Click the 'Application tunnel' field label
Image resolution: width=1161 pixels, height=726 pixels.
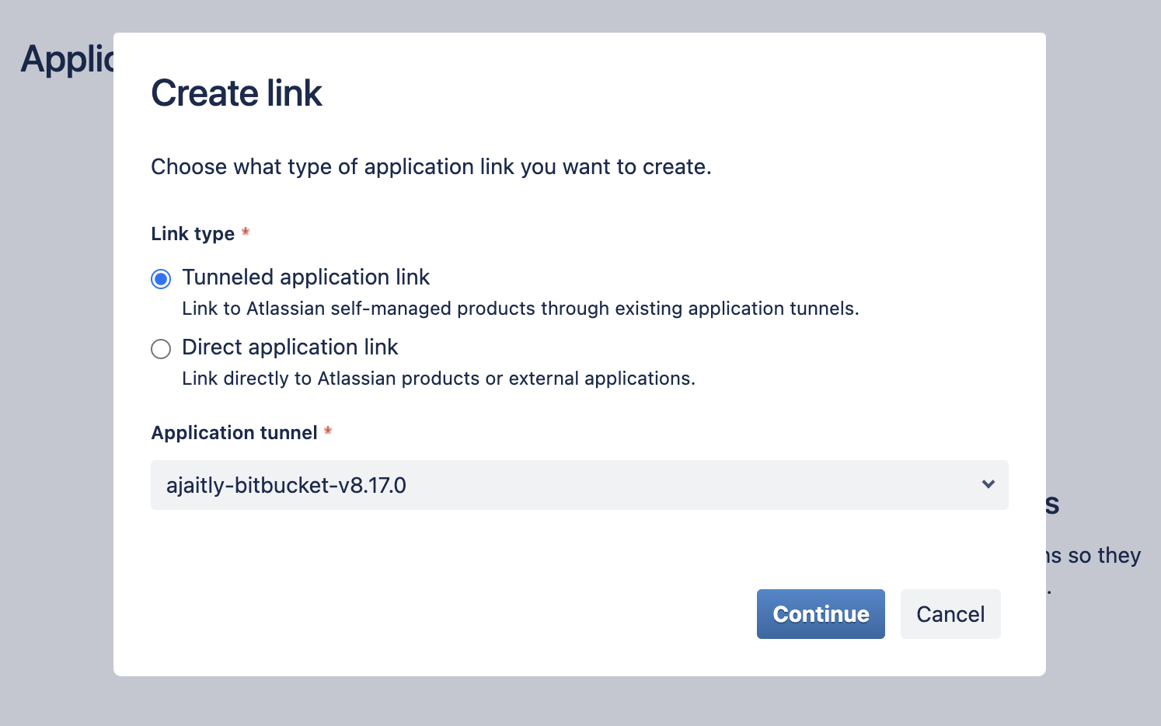point(234,433)
